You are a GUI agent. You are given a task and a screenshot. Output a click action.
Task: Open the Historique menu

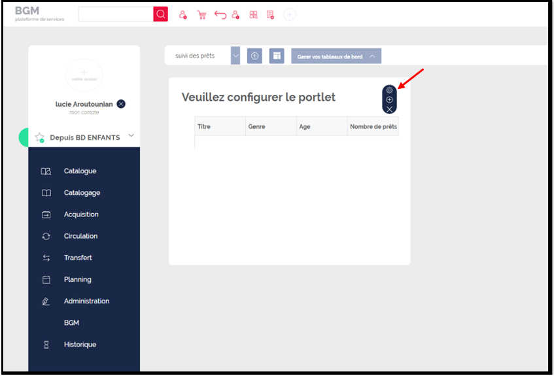80,345
